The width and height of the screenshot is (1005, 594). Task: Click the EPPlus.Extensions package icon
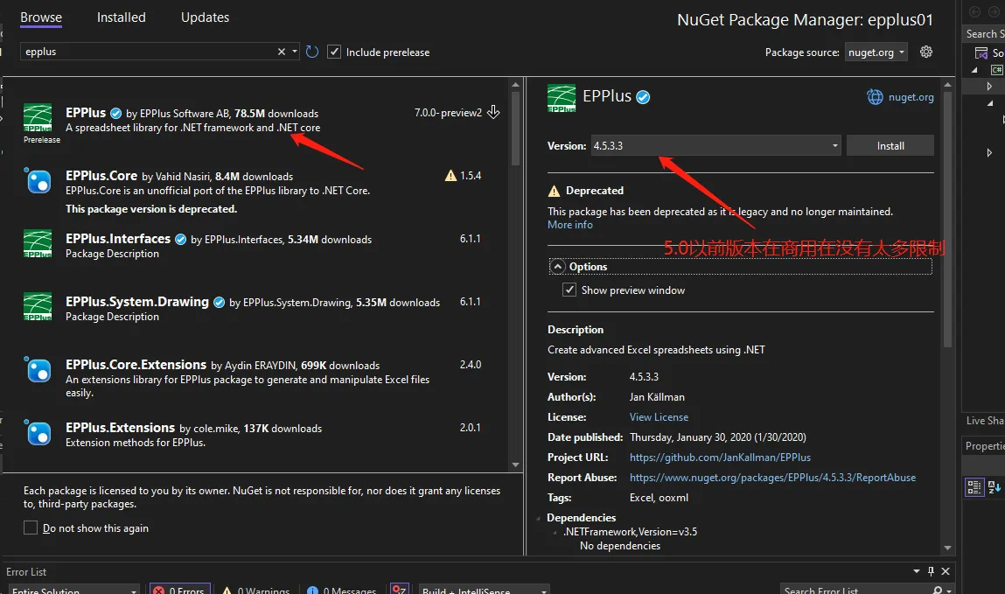click(38, 432)
